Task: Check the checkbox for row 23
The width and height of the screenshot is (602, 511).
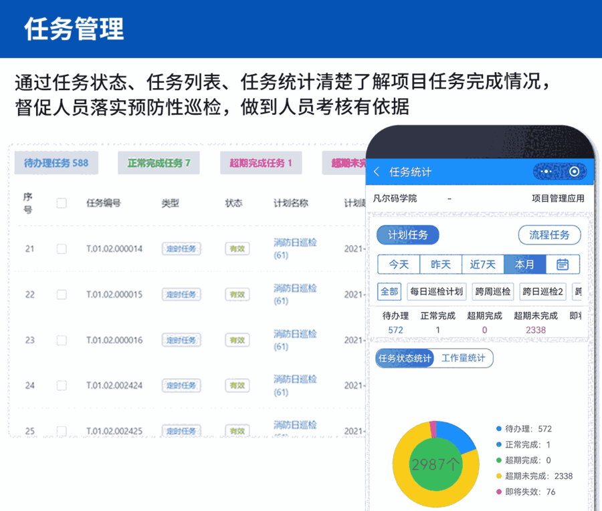Action: (62, 340)
